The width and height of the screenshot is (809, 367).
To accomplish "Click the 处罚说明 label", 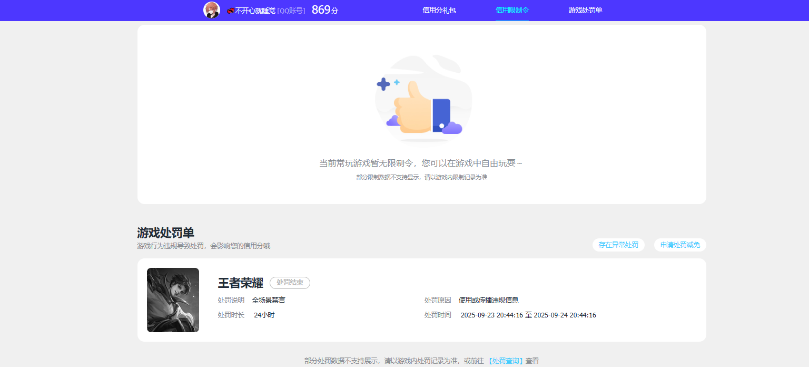I will (x=231, y=300).
